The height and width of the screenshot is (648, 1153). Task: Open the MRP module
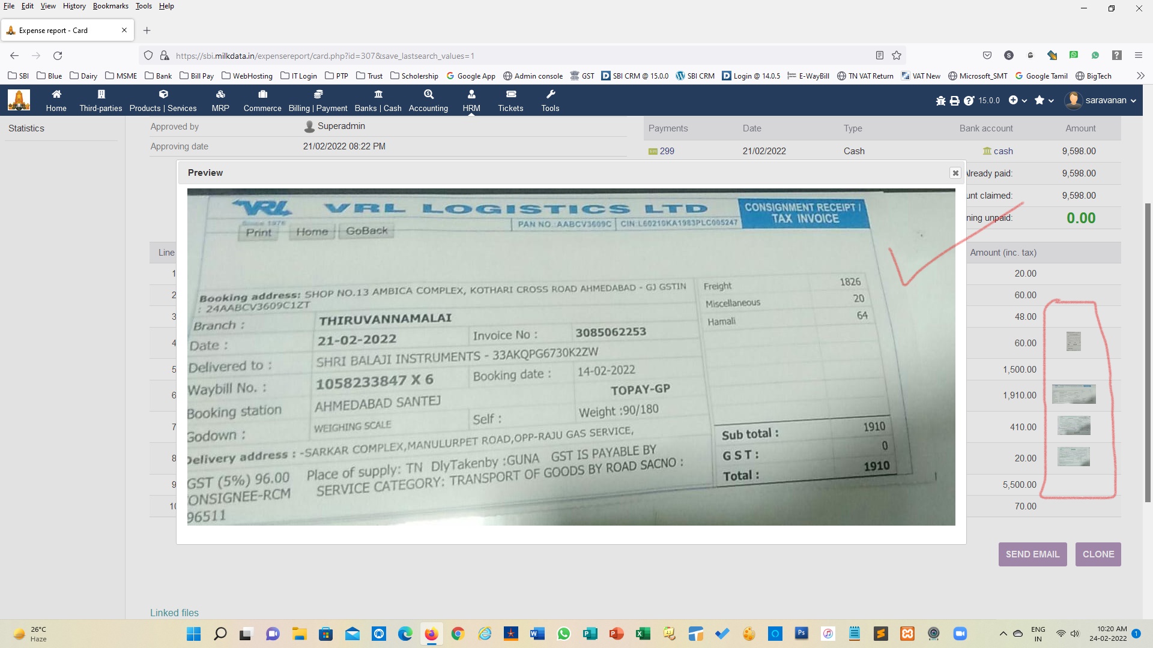(220, 100)
